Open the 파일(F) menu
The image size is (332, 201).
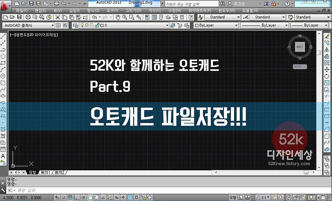[22, 10]
